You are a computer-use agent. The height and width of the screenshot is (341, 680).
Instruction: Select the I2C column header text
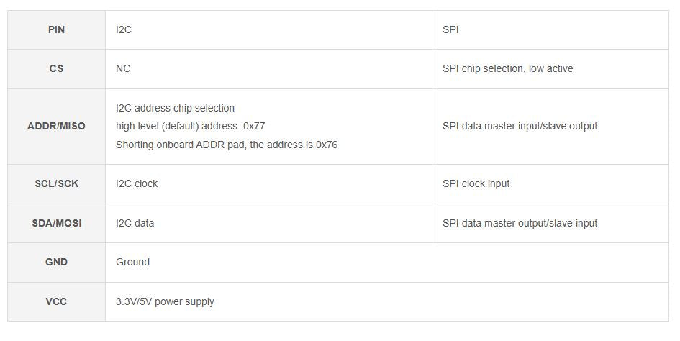[x=124, y=30]
